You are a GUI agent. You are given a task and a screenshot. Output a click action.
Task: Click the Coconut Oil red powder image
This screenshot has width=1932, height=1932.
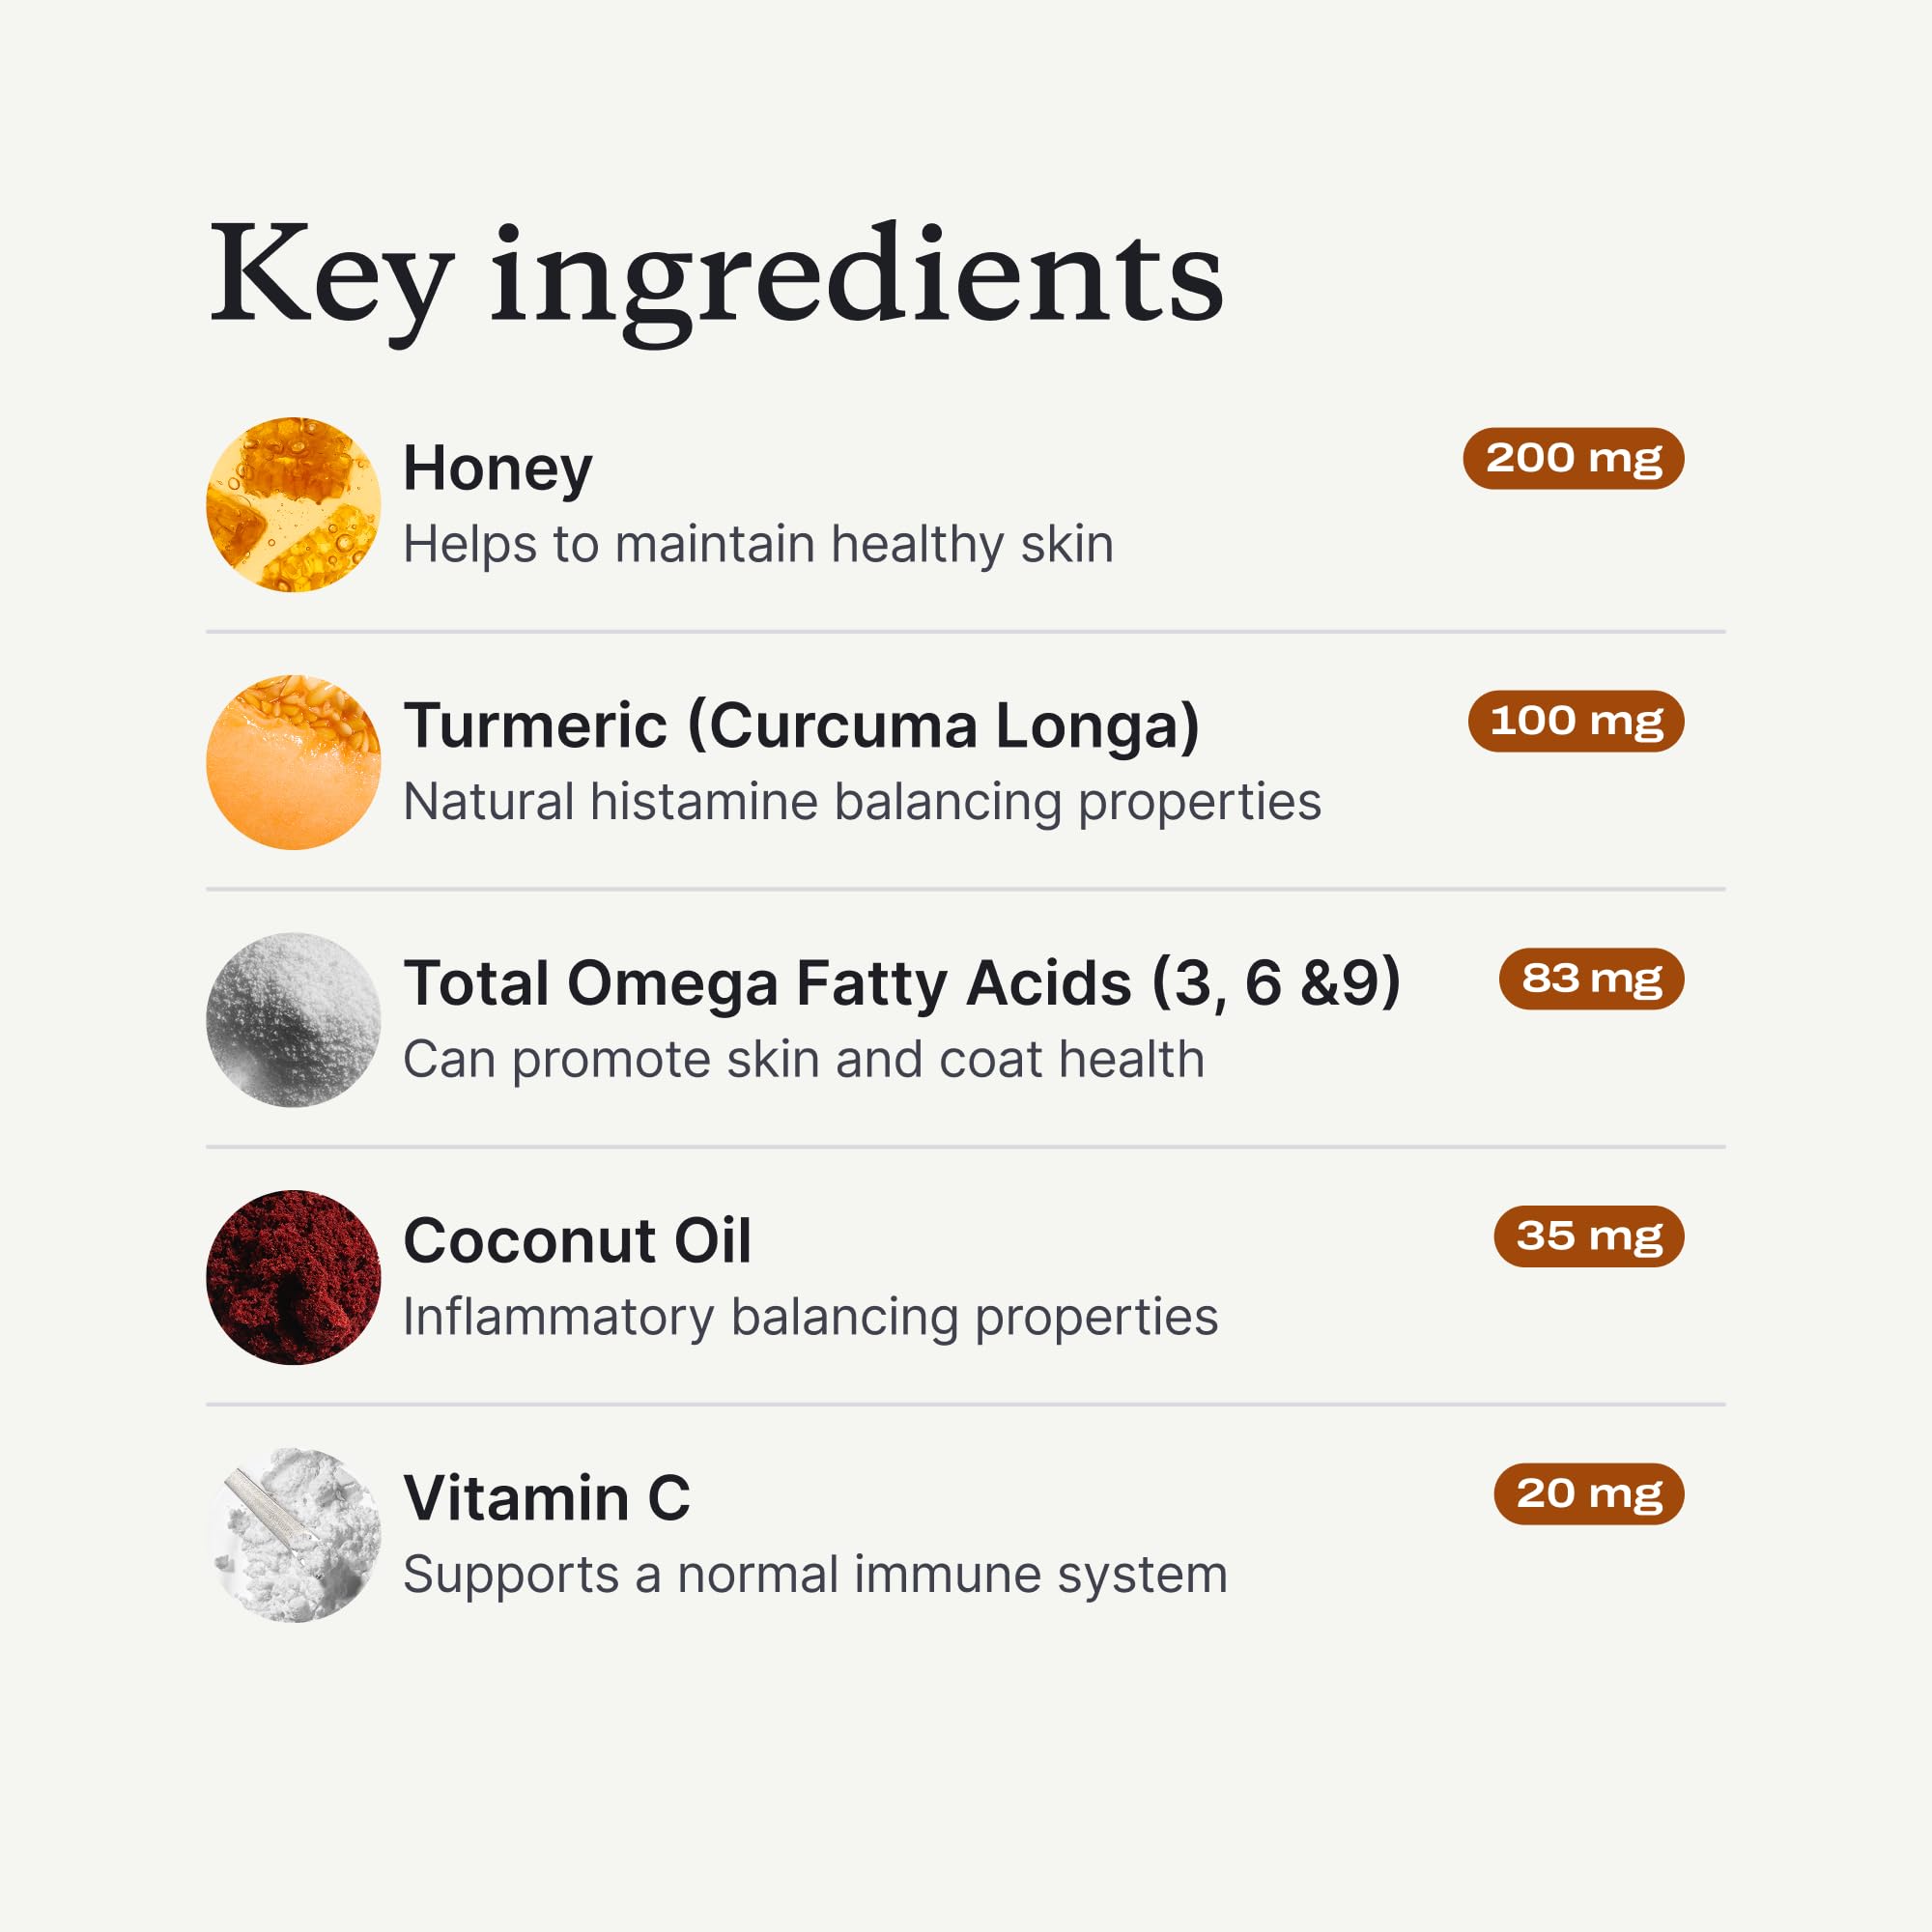click(x=293, y=1277)
